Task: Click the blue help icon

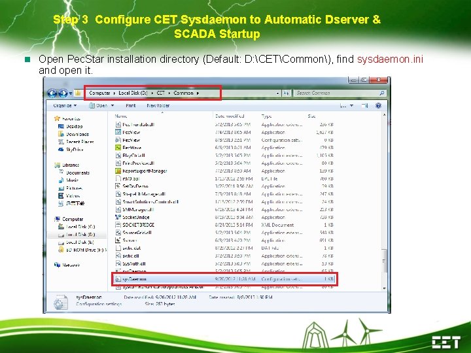Action: [378, 105]
